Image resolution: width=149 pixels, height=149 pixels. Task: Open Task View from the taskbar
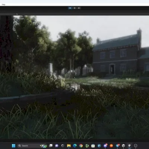tap(51, 146)
